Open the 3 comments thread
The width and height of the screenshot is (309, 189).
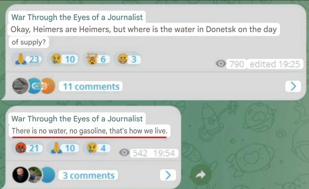point(88,175)
